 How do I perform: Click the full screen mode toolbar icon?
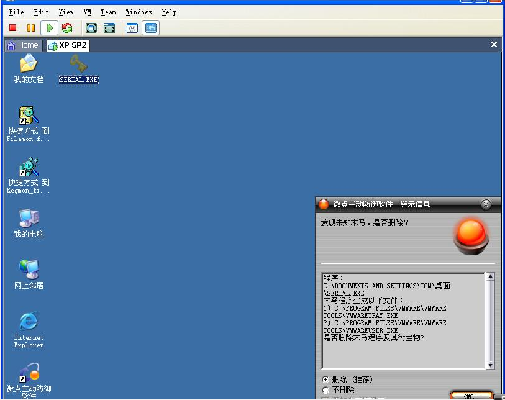[x=91, y=28]
